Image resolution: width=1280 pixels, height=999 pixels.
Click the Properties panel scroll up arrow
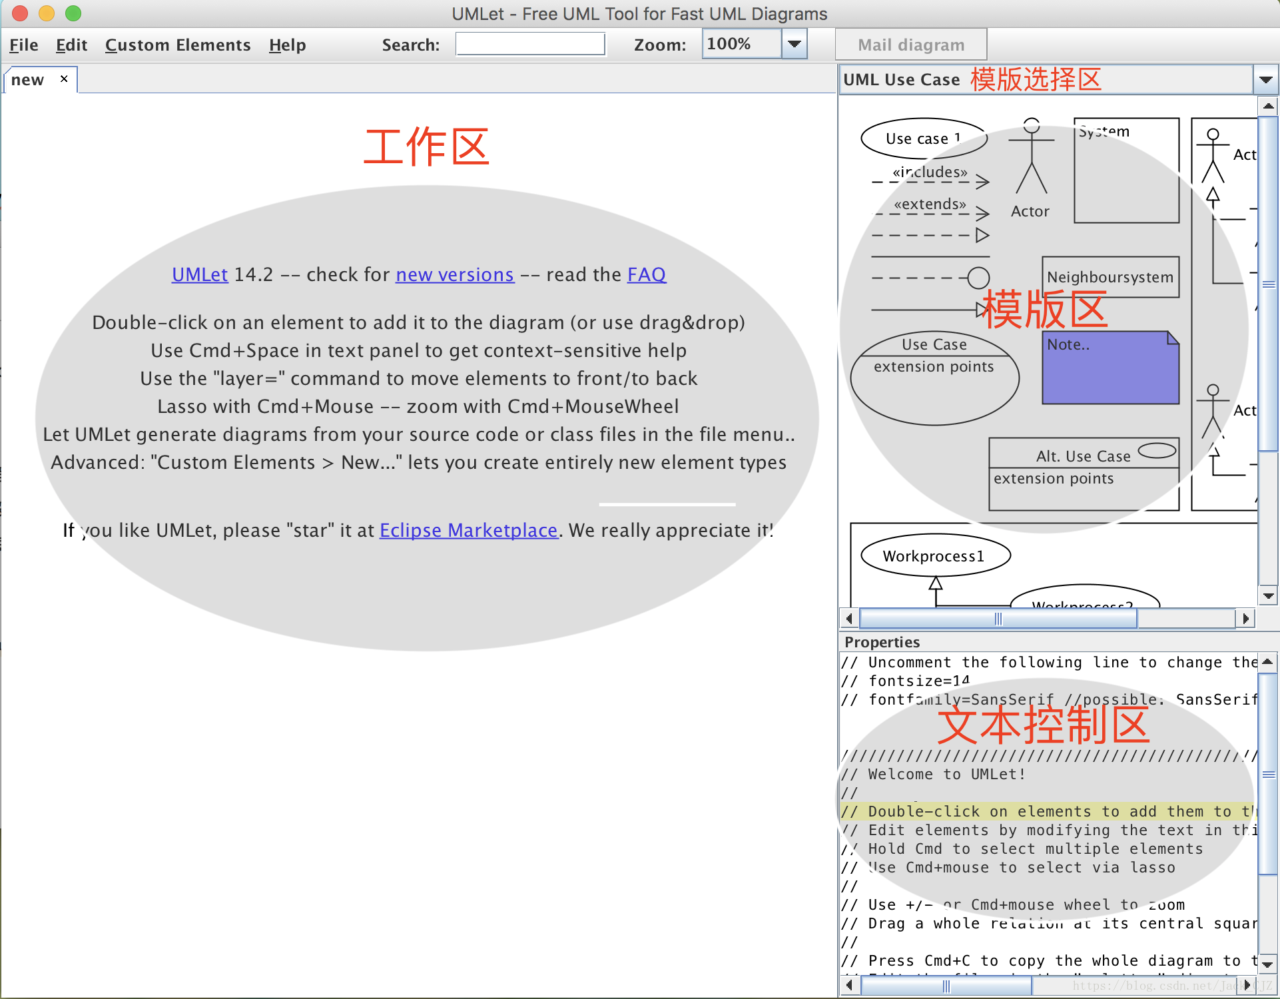pyautogui.click(x=1268, y=661)
